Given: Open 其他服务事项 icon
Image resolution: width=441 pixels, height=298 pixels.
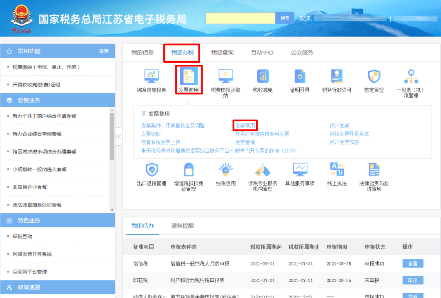Looking at the screenshot, I should [x=300, y=170].
